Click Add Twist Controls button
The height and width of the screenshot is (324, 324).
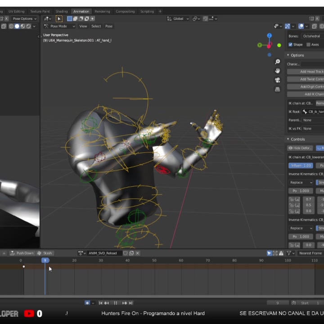(306, 79)
